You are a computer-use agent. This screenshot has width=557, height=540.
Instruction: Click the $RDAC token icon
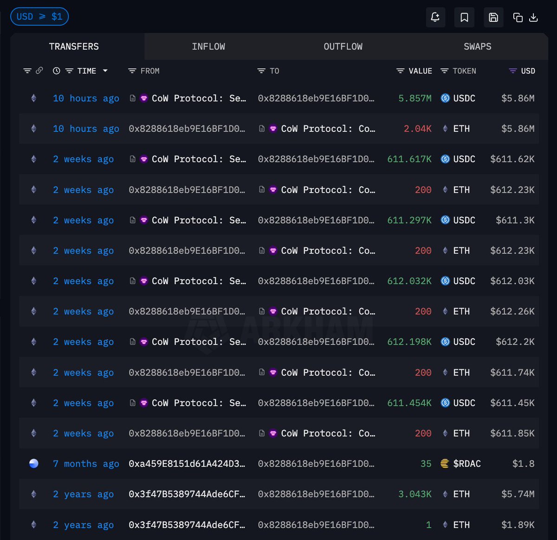pos(445,464)
